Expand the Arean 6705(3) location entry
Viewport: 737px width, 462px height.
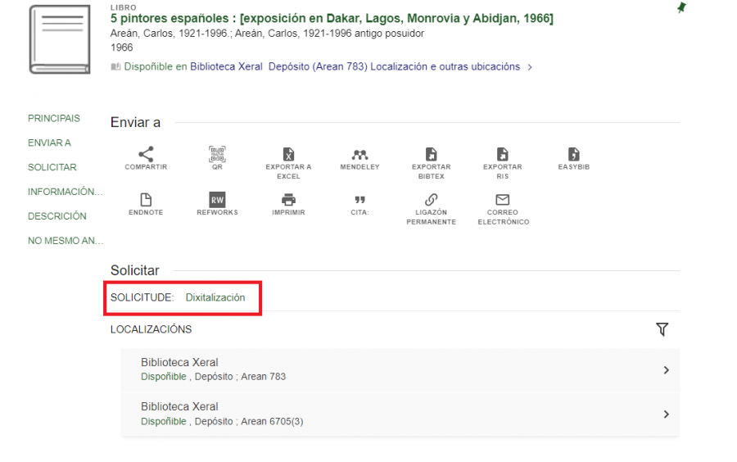[x=666, y=414]
